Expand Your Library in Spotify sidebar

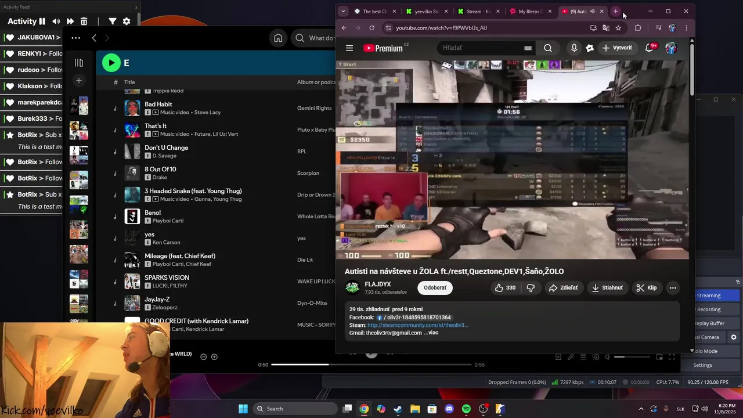79,63
